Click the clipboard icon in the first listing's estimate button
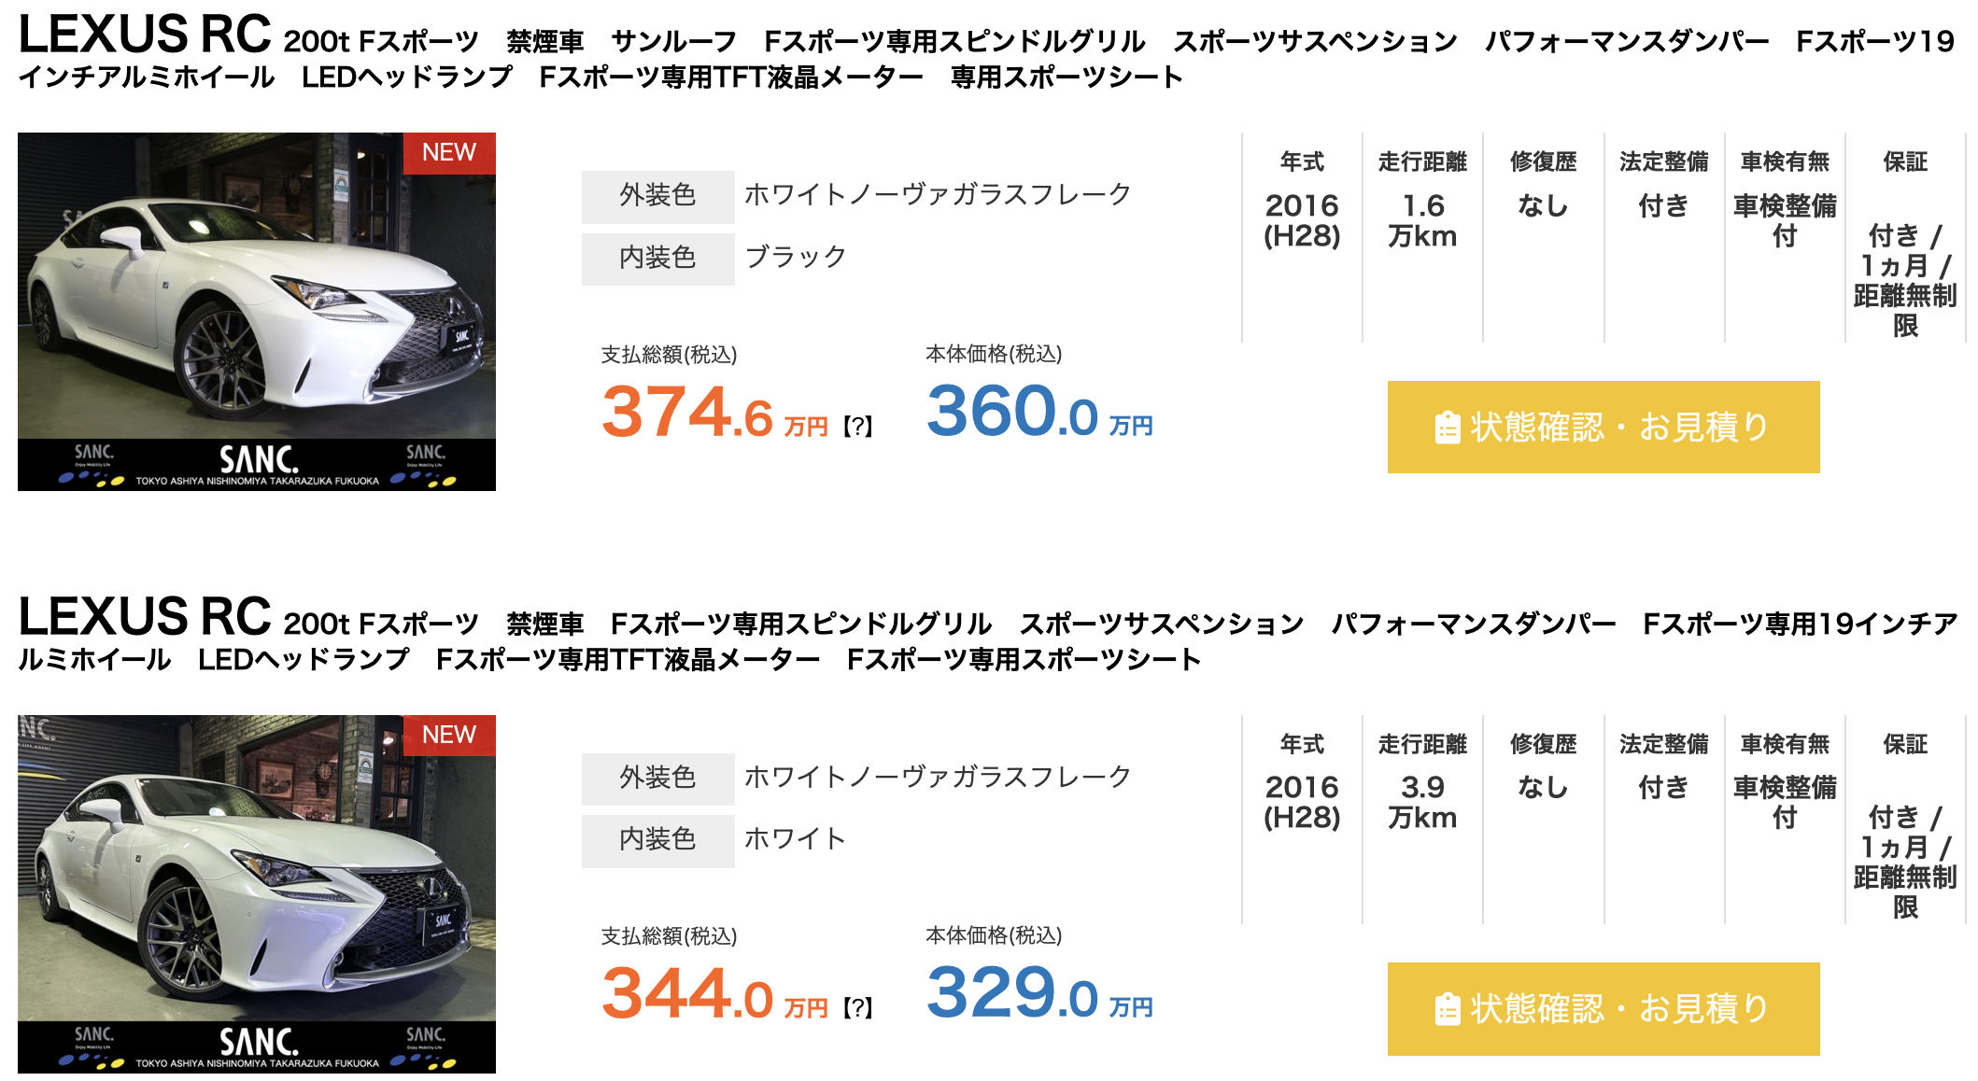The width and height of the screenshot is (1978, 1081). pos(1447,428)
